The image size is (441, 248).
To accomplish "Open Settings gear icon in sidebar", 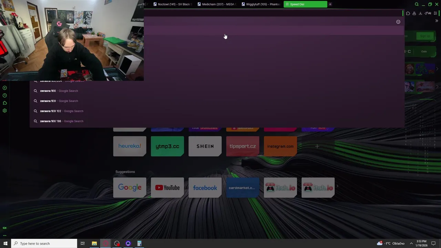I will 4,111.
